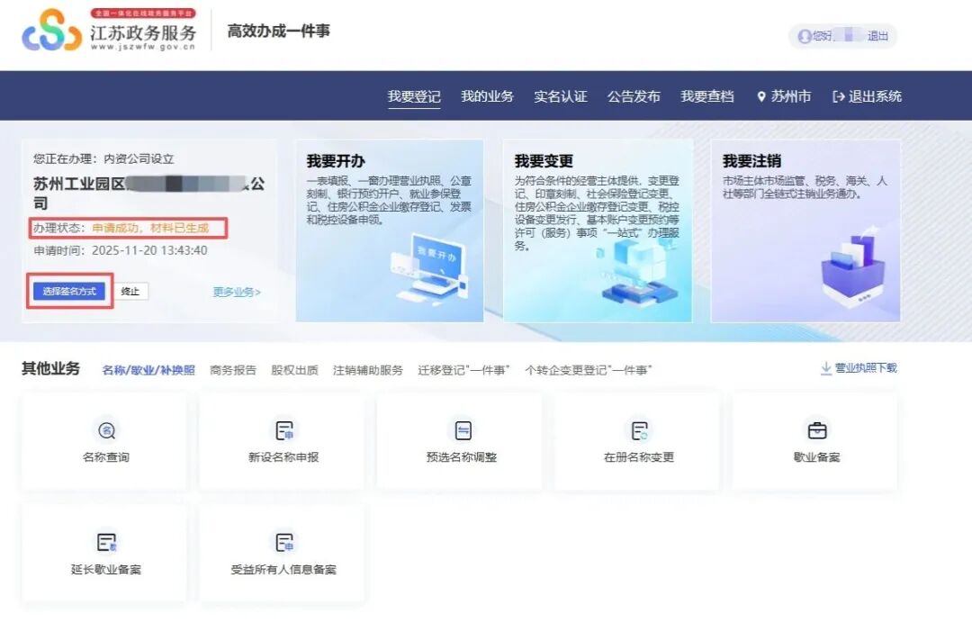The height and width of the screenshot is (641, 972).
Task: Click the 江苏政务服务 logo icon
Action: point(51,31)
